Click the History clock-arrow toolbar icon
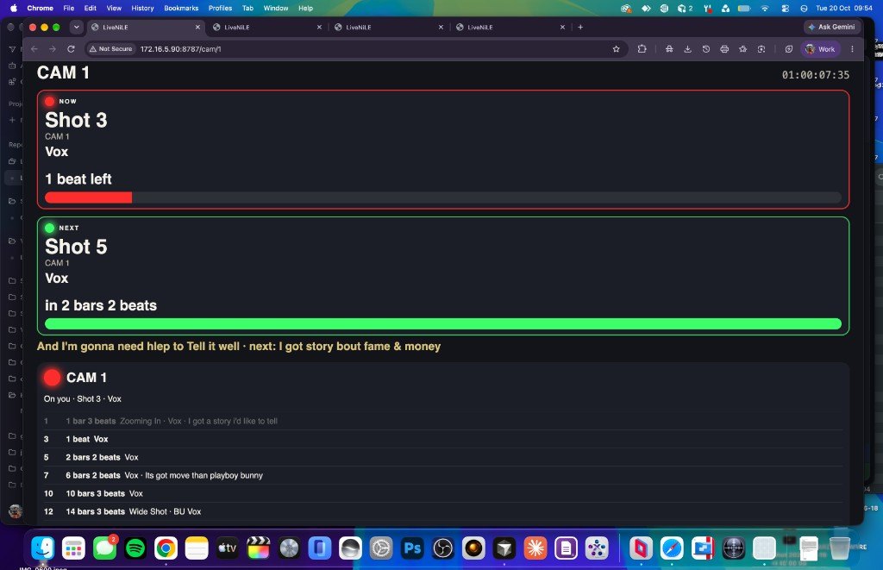Screen dimensions: 883x570 (x=706, y=49)
